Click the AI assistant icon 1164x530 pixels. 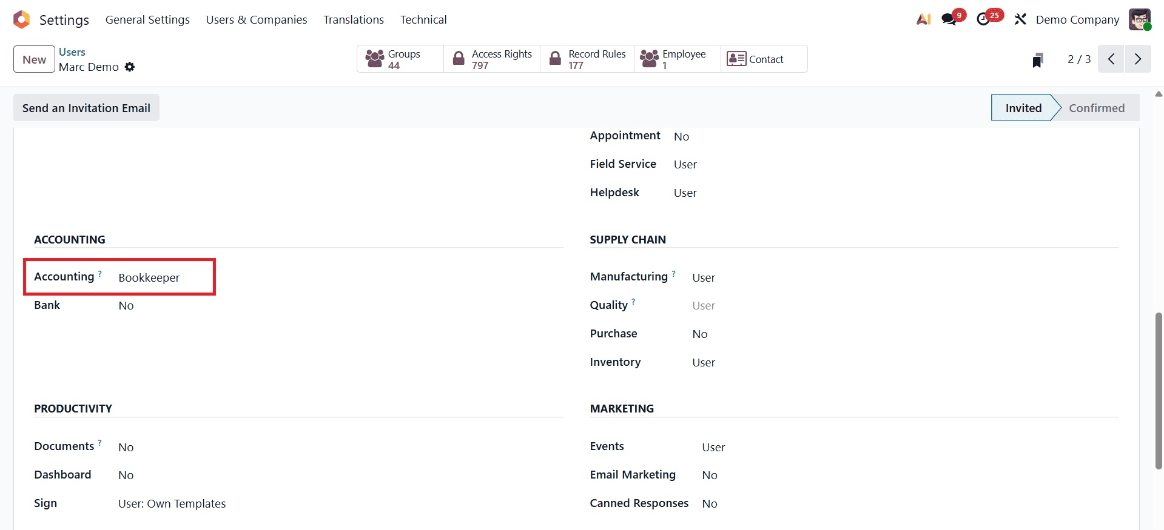click(x=923, y=19)
